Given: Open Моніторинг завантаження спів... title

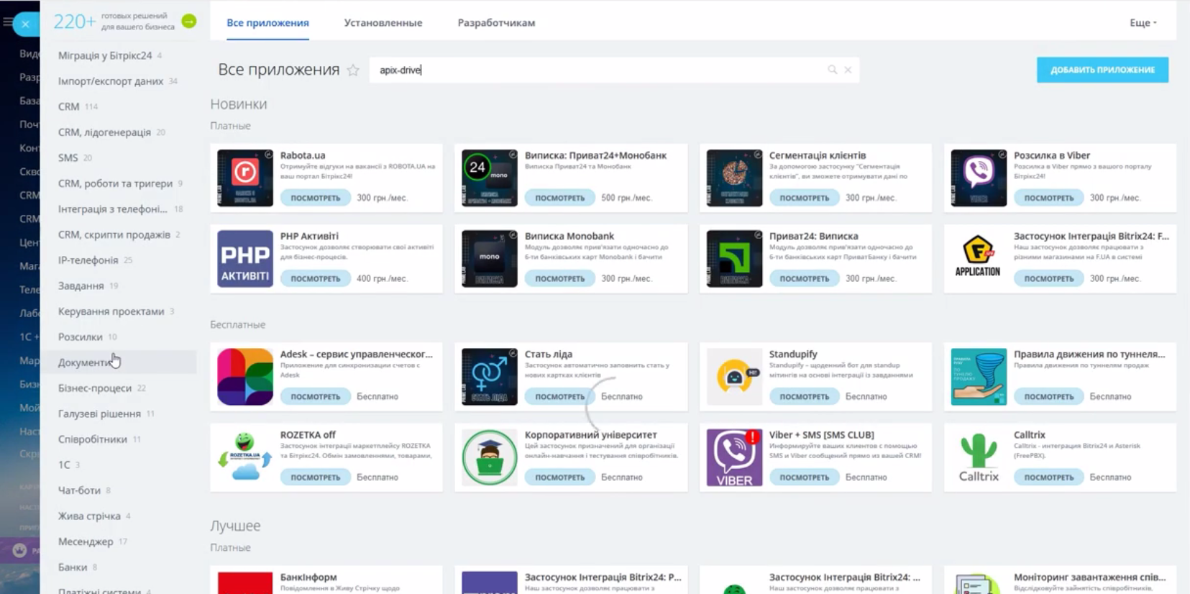Looking at the screenshot, I should click(1090, 577).
